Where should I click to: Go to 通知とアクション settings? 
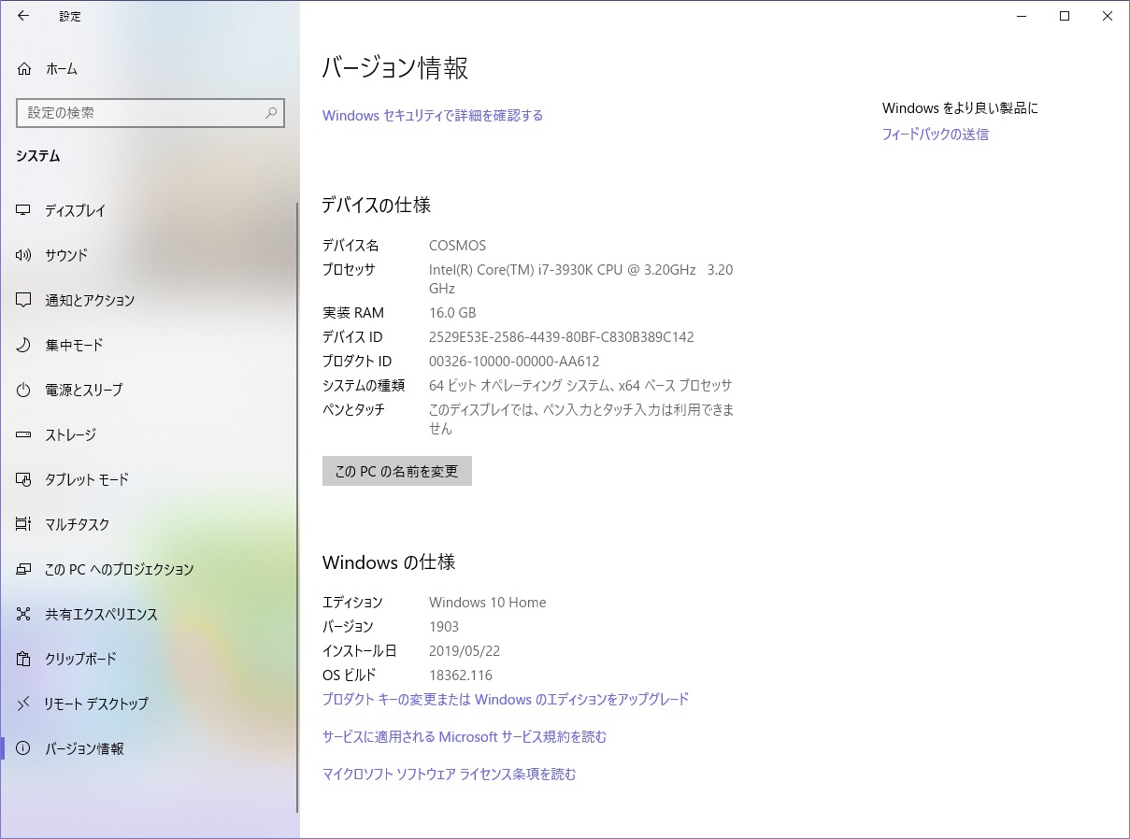coord(150,300)
